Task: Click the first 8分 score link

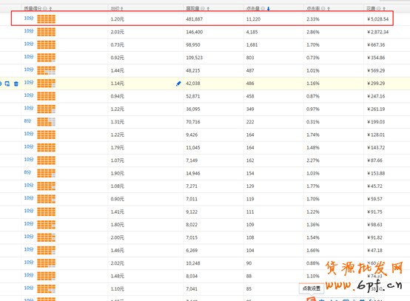Action: (27, 121)
